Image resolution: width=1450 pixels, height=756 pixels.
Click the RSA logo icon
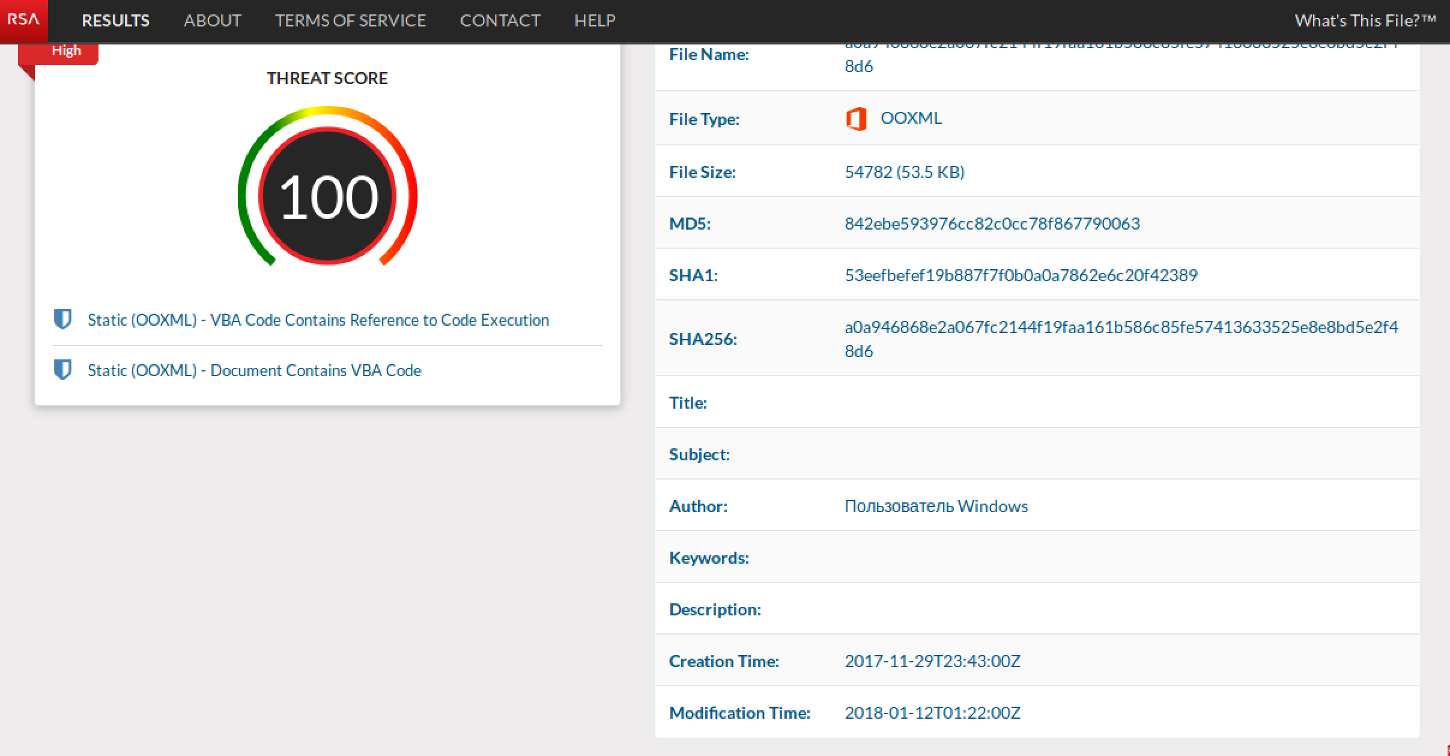pyautogui.click(x=23, y=20)
